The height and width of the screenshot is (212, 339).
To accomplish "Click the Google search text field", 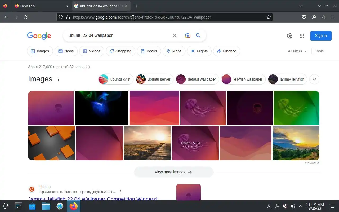I will point(119,36).
